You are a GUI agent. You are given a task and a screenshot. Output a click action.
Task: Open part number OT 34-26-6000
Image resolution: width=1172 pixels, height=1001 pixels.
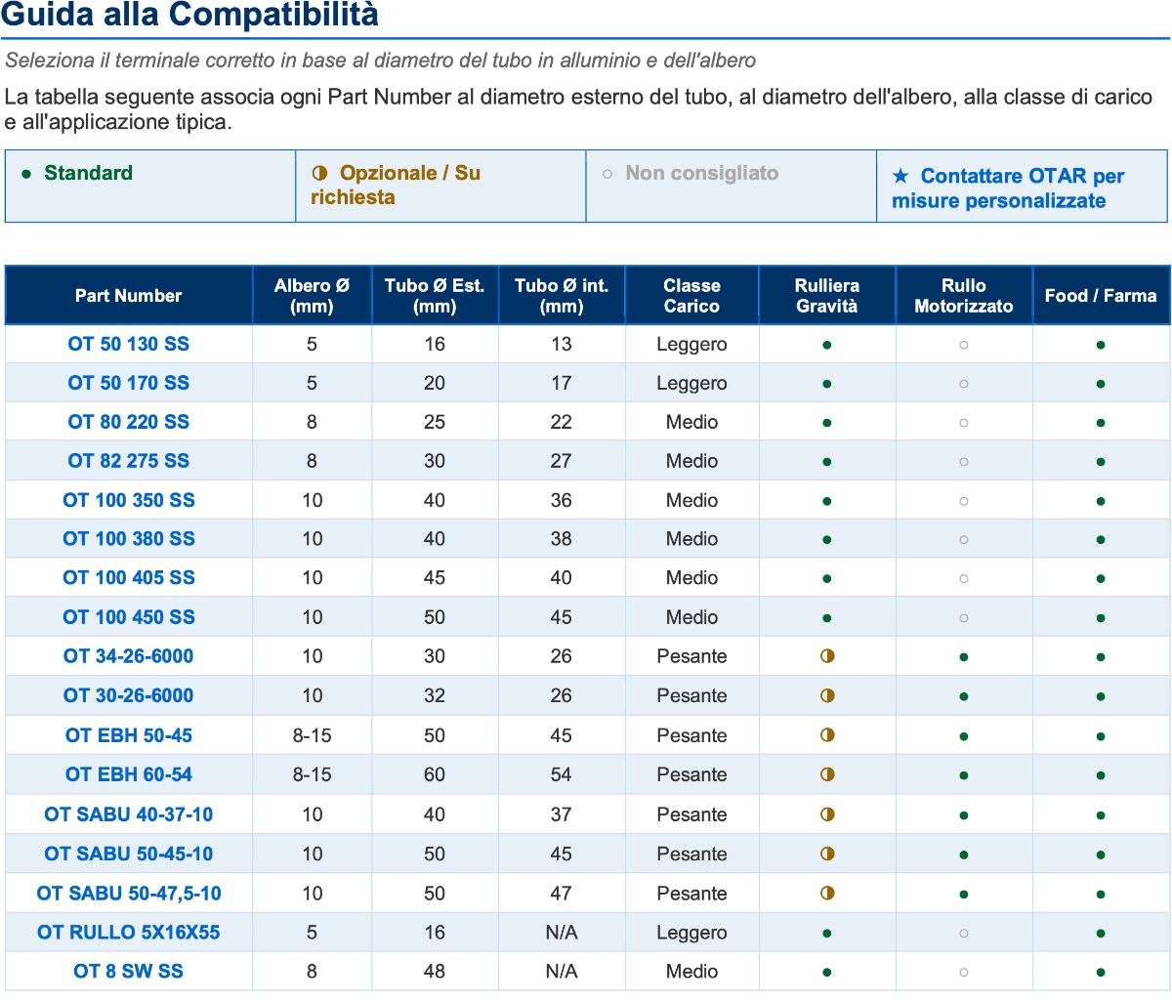(x=129, y=656)
